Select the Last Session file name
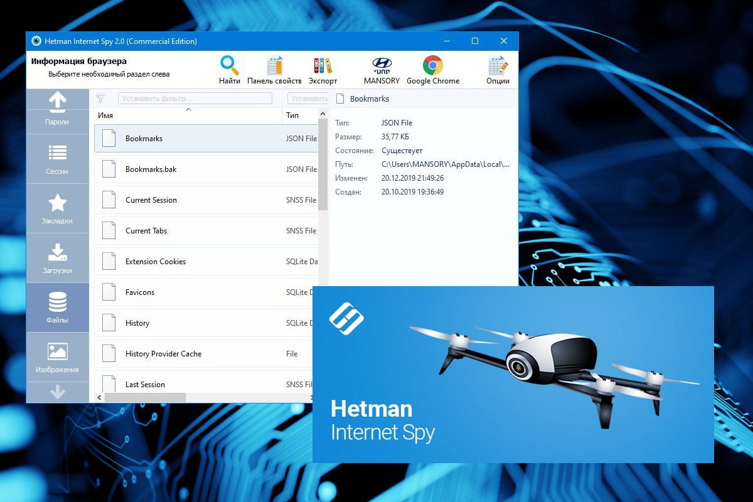The height and width of the screenshot is (502, 753). tap(145, 384)
